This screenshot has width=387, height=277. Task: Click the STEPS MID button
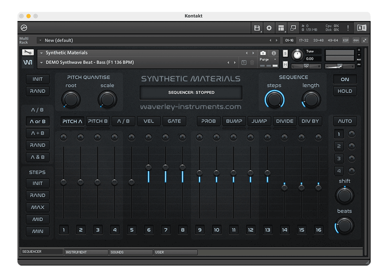[x=37, y=219]
